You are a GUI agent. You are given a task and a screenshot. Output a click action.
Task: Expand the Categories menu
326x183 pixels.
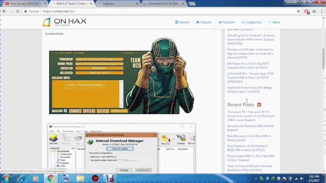point(252,22)
